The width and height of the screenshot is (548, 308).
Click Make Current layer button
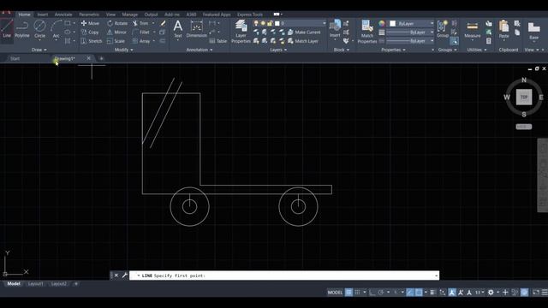pos(304,33)
